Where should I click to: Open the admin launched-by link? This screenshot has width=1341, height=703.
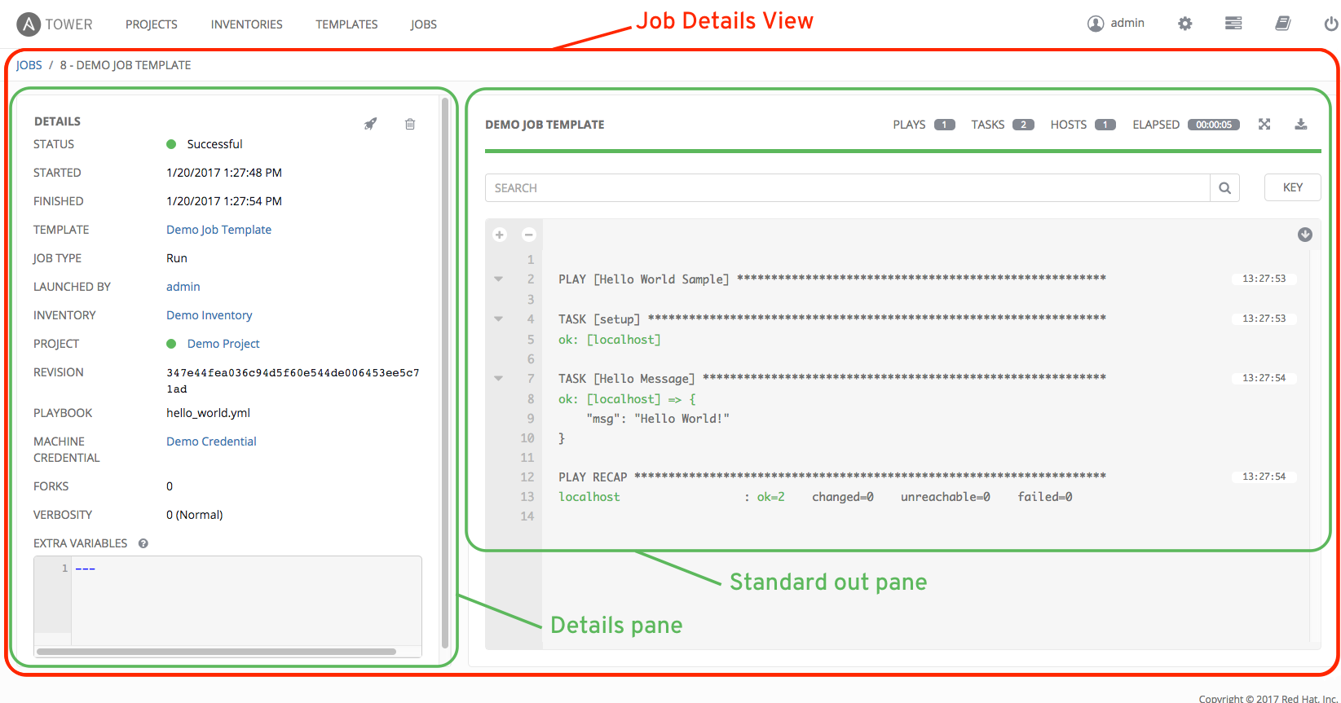click(183, 287)
